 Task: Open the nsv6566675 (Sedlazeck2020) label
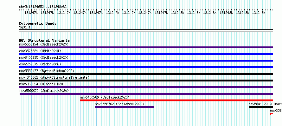[44, 91]
